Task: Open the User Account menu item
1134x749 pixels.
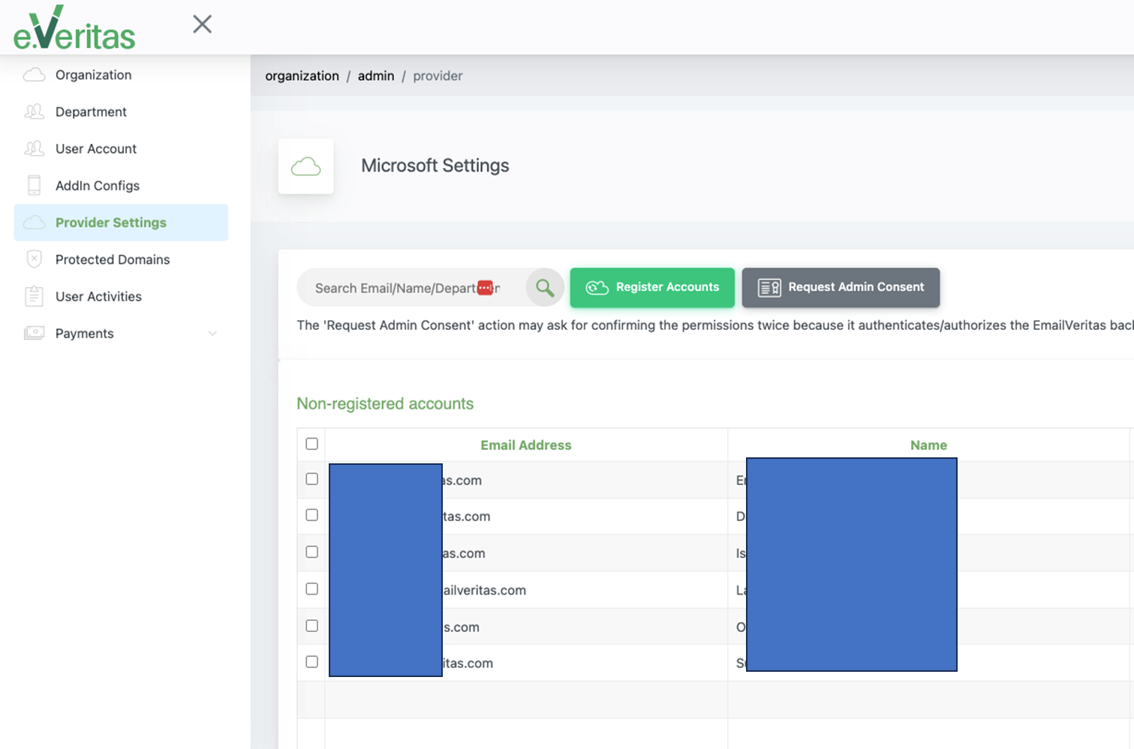Action: (x=121, y=148)
